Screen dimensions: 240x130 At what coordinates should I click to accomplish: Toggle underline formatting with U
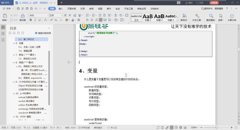[x=40, y=20]
